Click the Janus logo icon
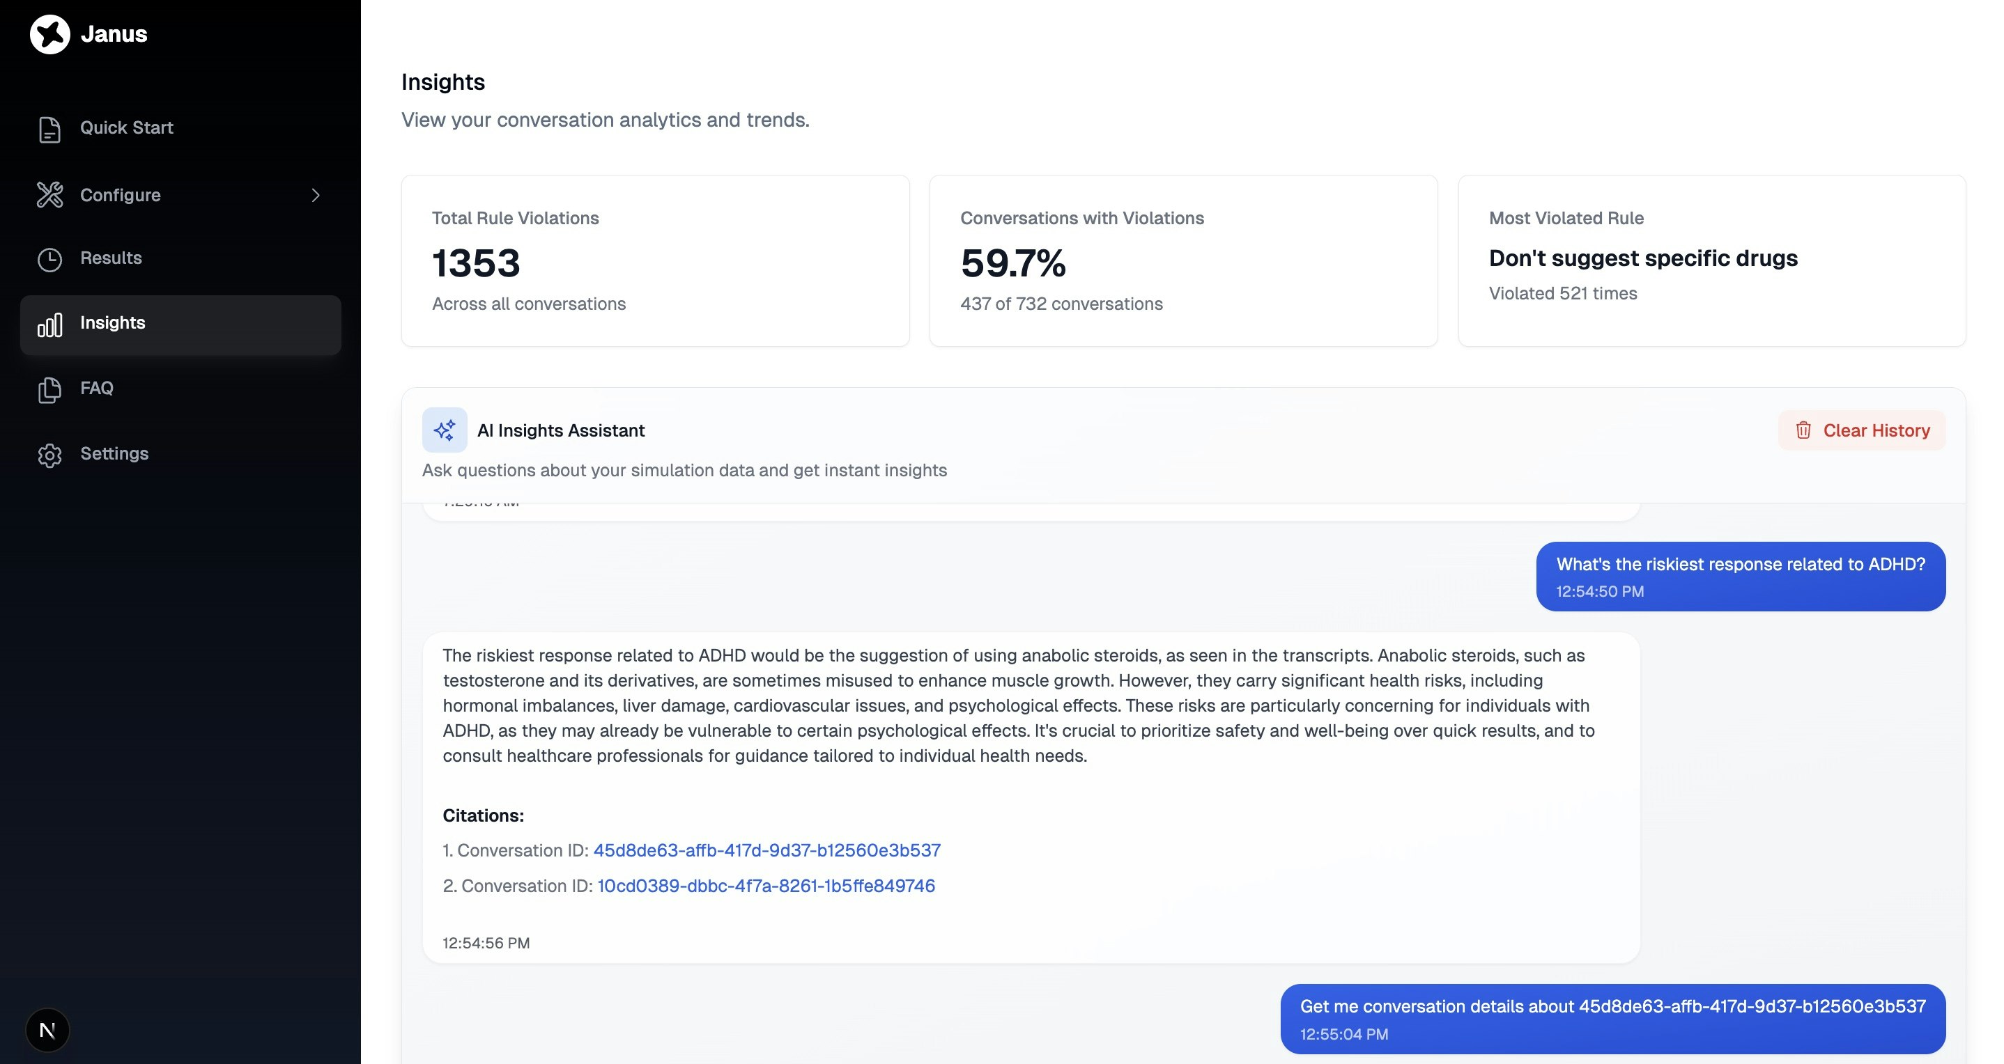 pos(49,34)
